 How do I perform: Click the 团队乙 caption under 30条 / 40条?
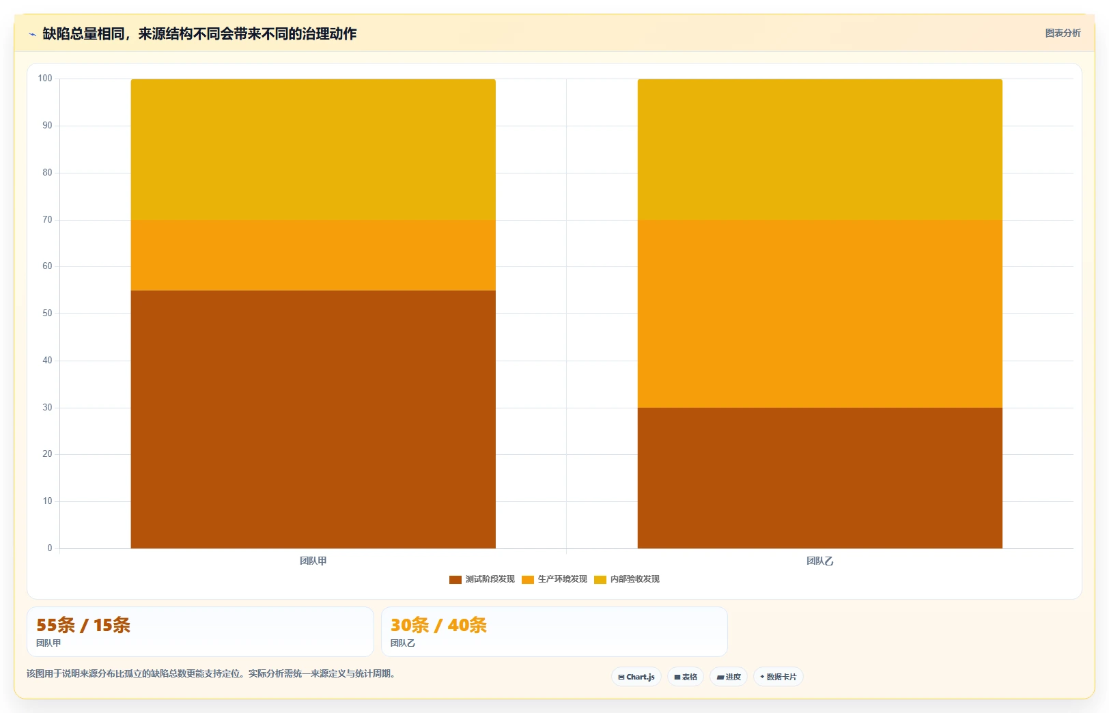click(x=403, y=643)
